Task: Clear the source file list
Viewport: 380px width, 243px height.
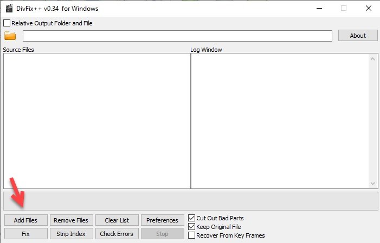Action: (x=117, y=220)
